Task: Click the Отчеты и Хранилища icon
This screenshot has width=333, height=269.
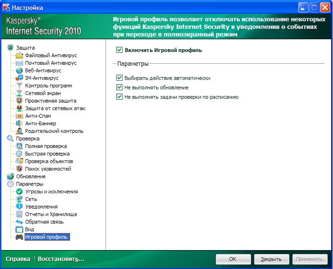Action: click(19, 214)
